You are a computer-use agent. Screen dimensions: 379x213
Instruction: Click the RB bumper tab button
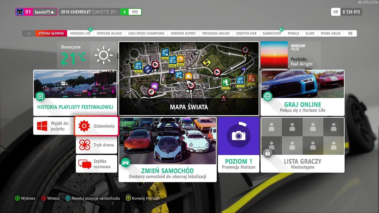coord(350,33)
